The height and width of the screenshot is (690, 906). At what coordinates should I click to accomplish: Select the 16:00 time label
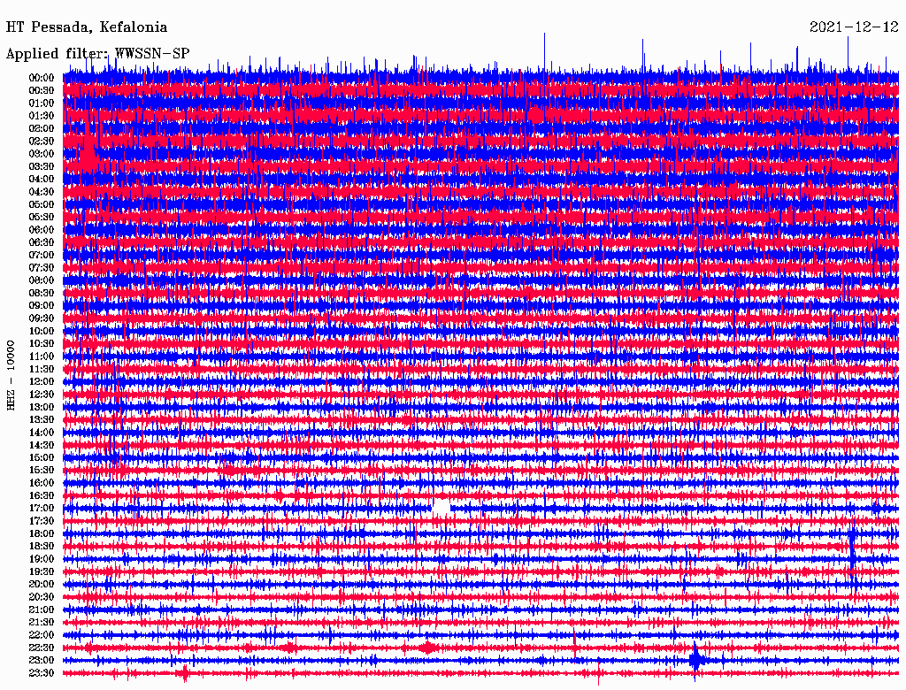pyautogui.click(x=42, y=483)
